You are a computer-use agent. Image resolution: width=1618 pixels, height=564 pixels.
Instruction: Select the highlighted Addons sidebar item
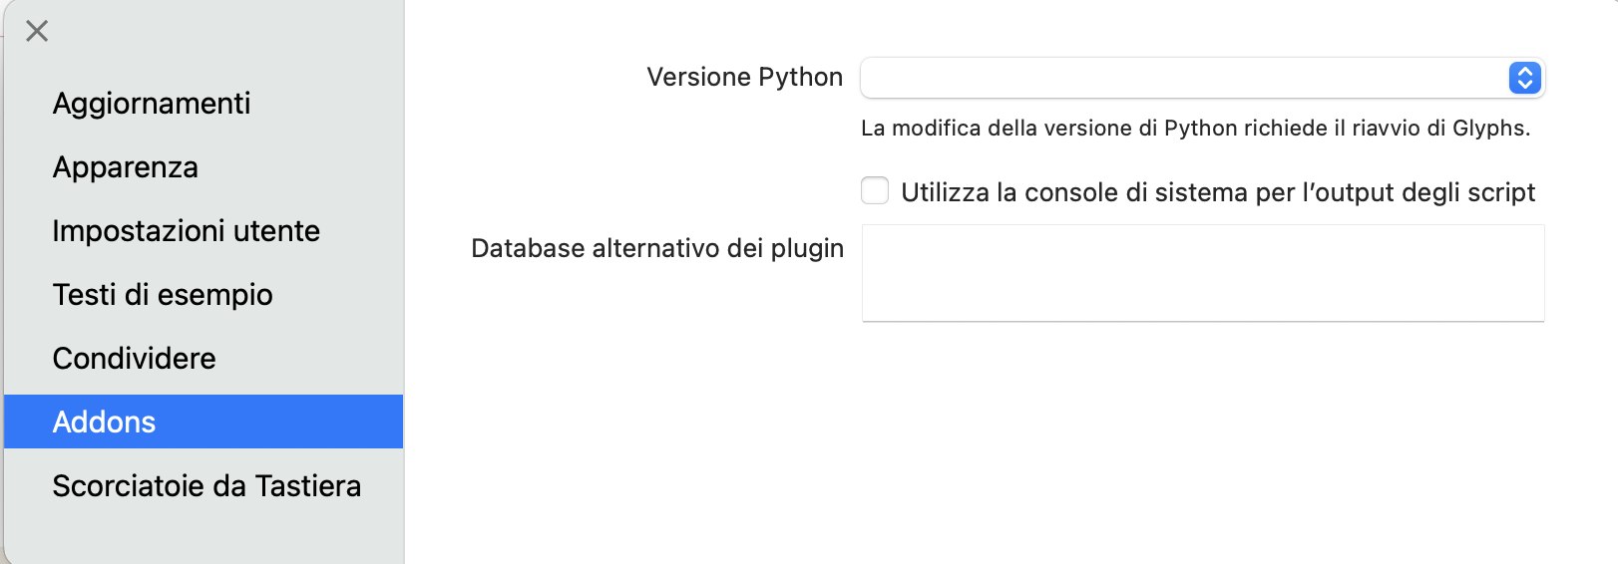(105, 423)
